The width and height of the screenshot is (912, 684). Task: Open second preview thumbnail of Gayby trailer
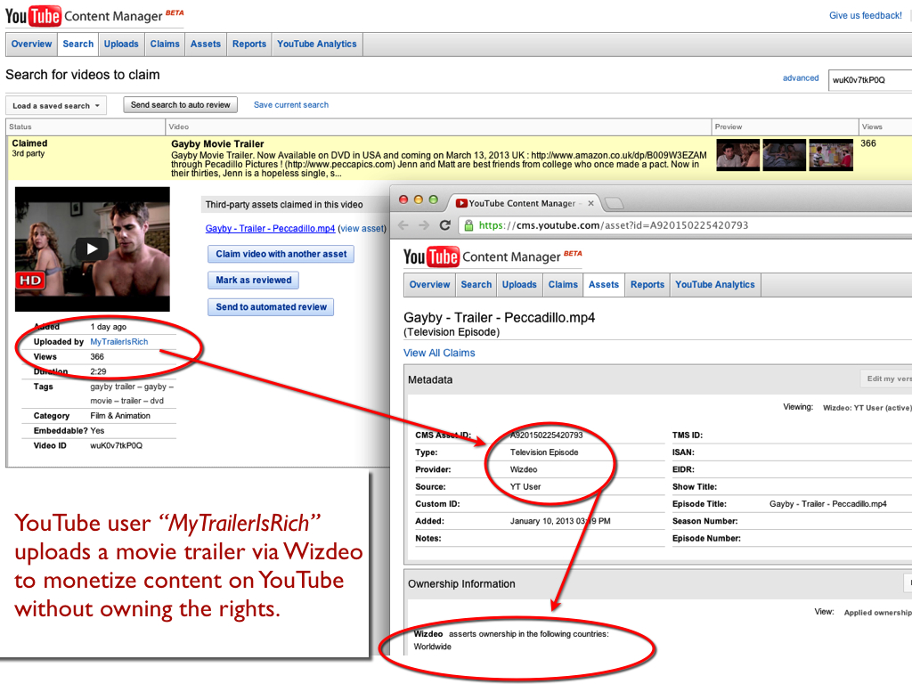pos(785,155)
